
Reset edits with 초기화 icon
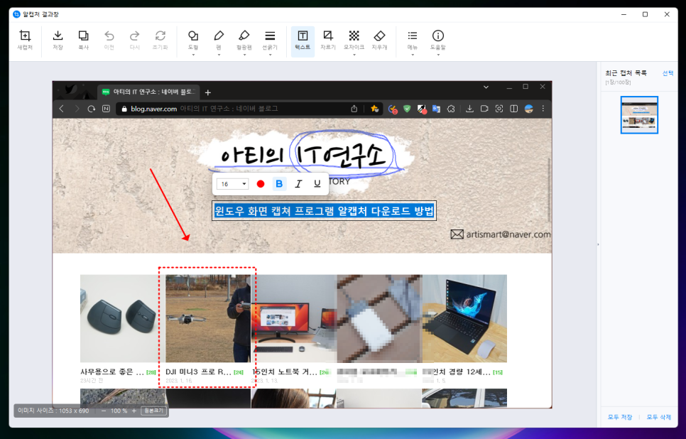tap(160, 40)
